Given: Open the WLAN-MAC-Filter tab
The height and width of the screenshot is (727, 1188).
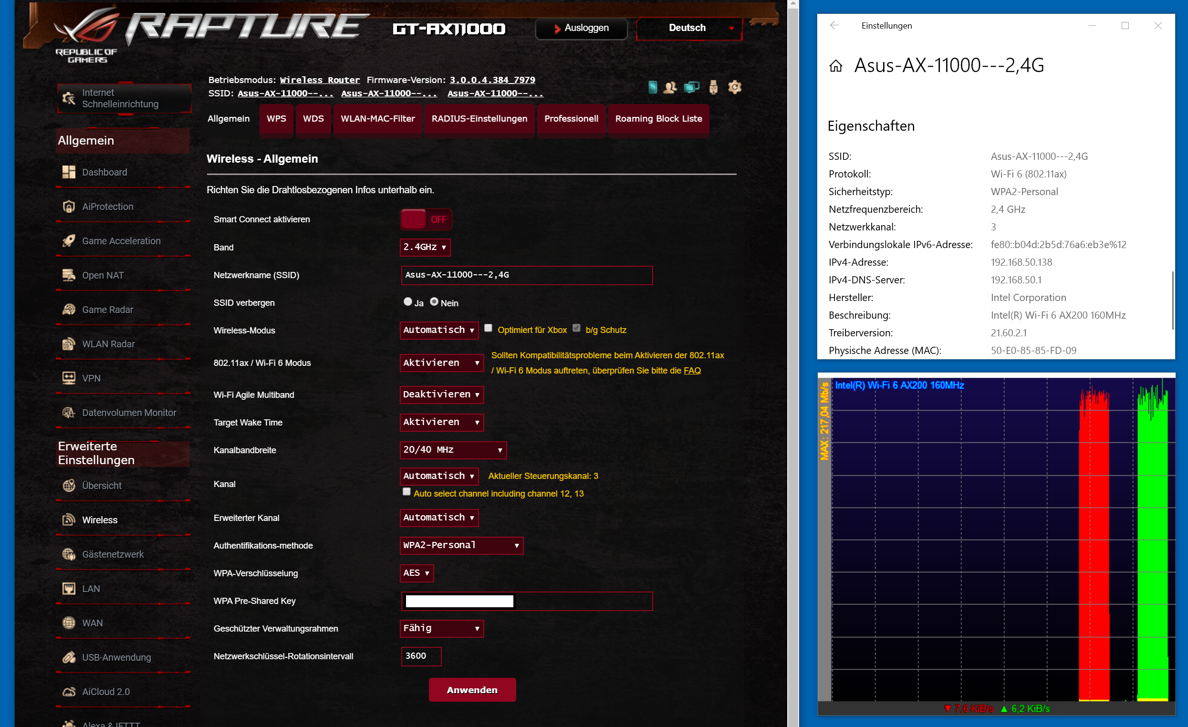Looking at the screenshot, I should click(377, 119).
